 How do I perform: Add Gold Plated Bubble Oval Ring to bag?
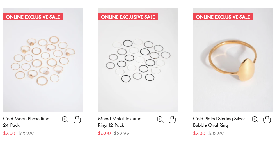267,119
